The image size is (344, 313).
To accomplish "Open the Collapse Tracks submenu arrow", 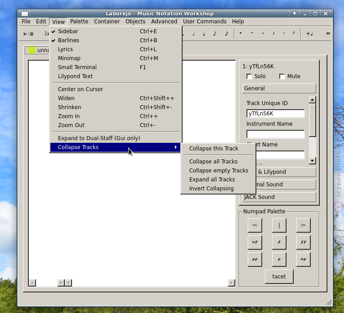I will point(175,147).
